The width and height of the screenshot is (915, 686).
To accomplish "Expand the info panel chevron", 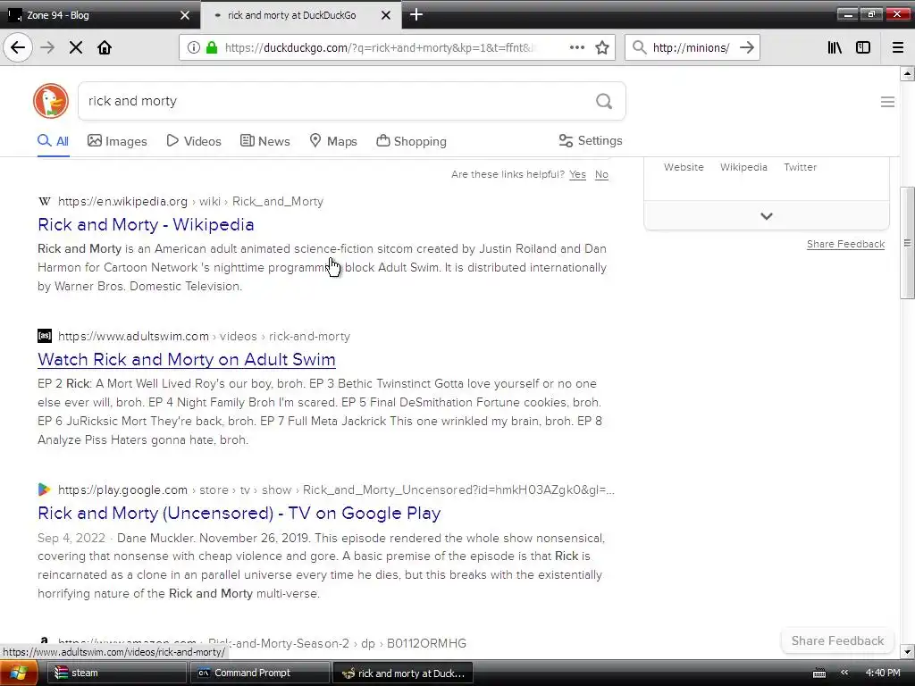I will 767,216.
